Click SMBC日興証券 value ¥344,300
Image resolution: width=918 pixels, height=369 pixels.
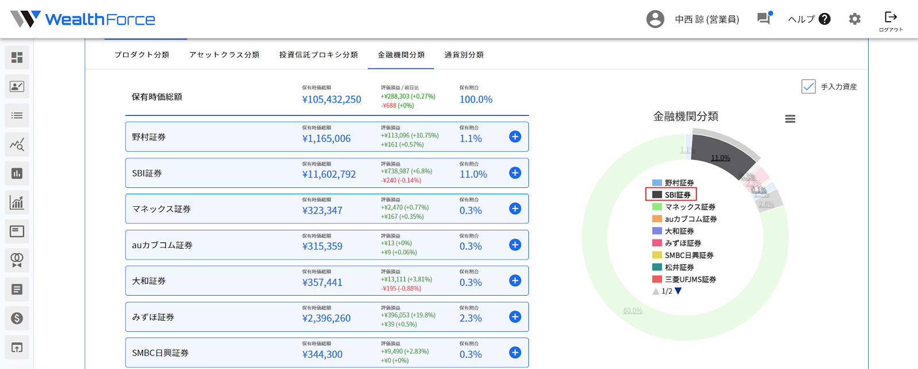(x=322, y=355)
